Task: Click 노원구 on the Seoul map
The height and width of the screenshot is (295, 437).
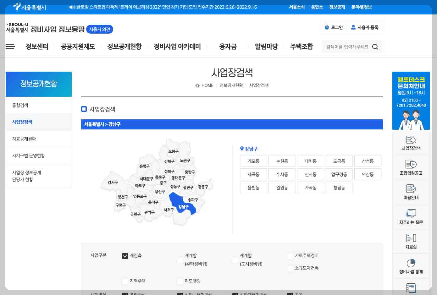Action: coord(185,161)
